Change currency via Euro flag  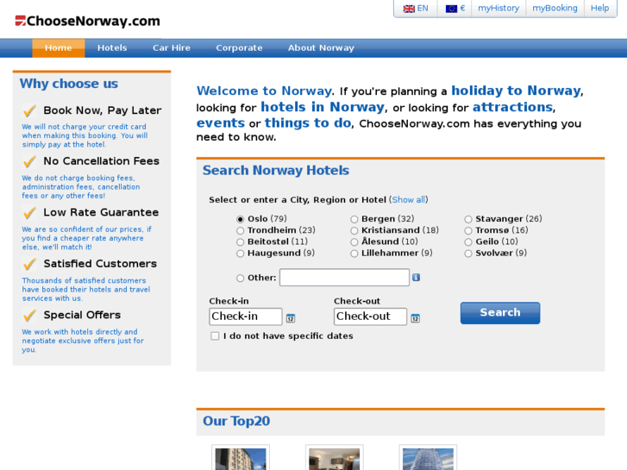coord(455,9)
